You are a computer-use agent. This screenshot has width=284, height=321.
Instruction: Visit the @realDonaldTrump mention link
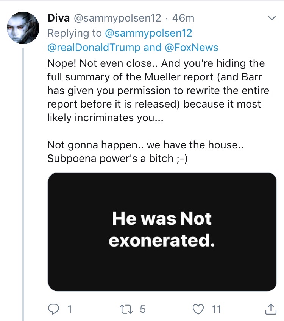[94, 48]
